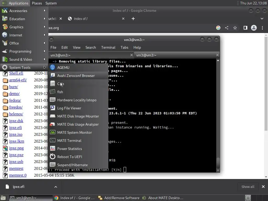Open MATE Terminal from menu
The height and width of the screenshot is (201, 268).
click(78, 141)
